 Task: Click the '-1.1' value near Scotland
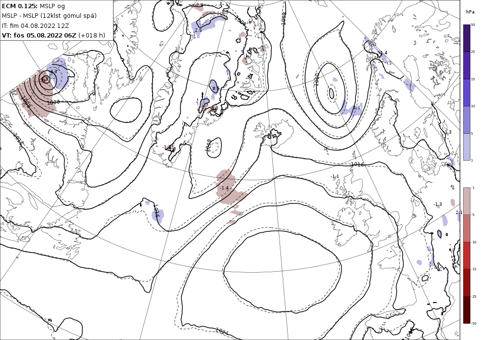335,176
